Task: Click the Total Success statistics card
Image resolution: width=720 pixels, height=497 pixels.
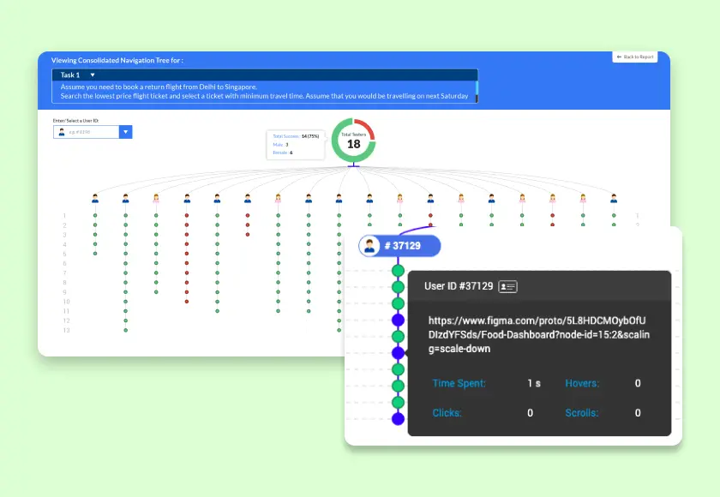Action: coord(296,144)
